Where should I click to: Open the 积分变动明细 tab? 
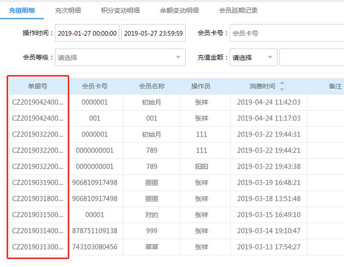pos(120,10)
